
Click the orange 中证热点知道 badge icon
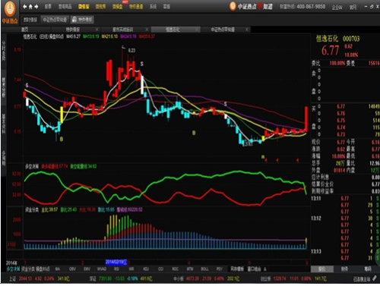[x=233, y=6]
